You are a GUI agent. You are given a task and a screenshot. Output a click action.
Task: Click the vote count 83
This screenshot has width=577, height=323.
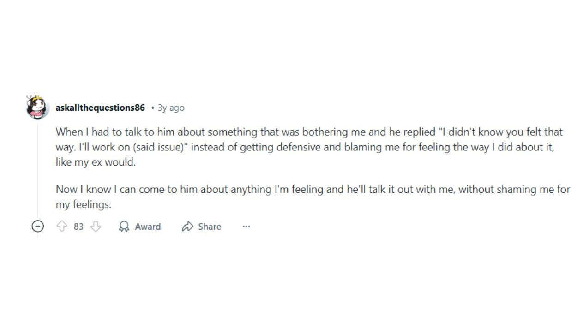coord(78,227)
